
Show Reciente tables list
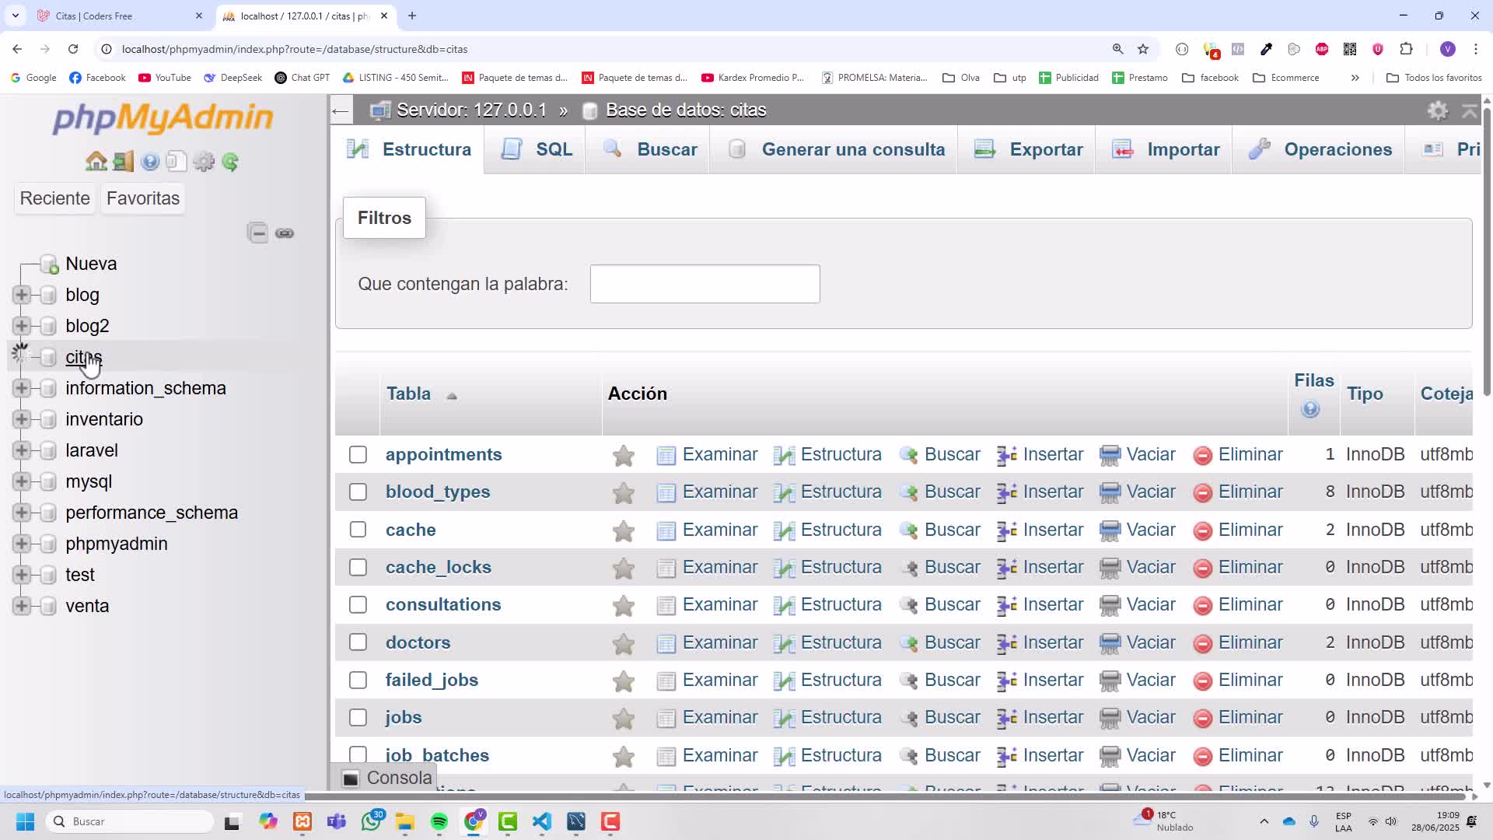pyautogui.click(x=54, y=198)
